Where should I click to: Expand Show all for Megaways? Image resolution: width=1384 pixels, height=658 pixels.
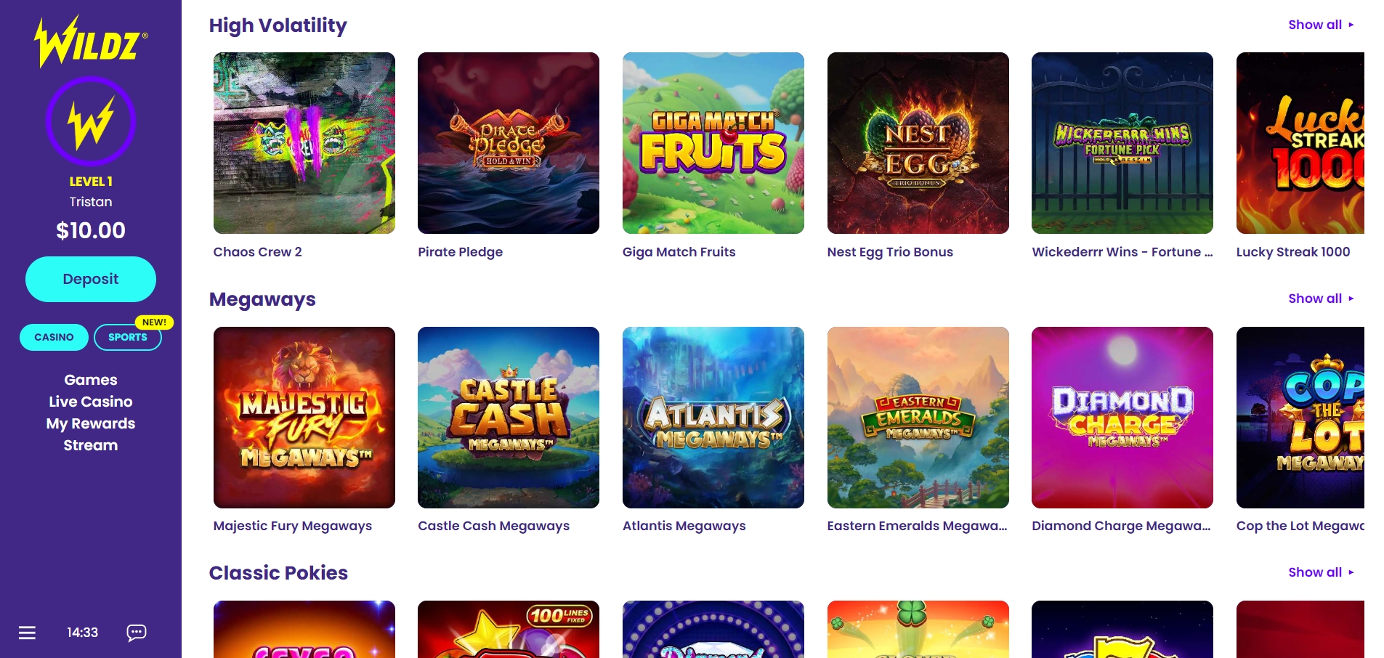coord(1321,298)
